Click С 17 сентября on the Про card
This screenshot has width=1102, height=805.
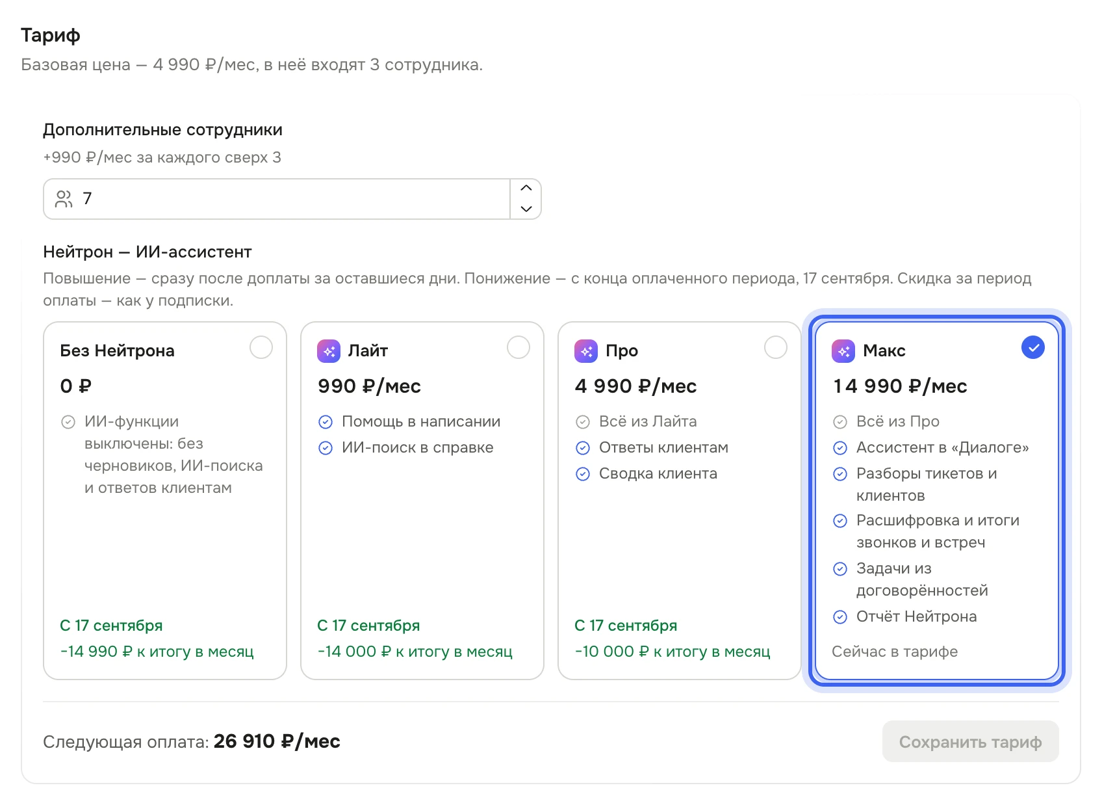pyautogui.click(x=626, y=626)
